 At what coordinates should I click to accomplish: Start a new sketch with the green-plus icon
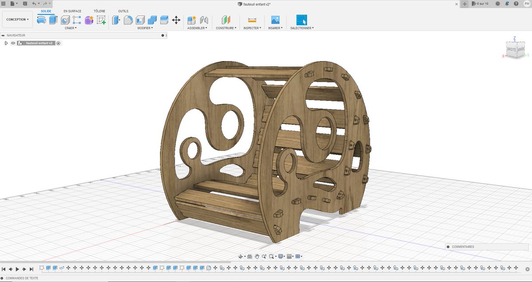102,20
